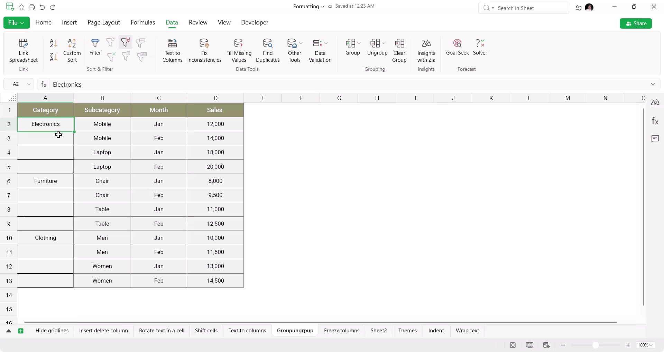Screen dimensions: 664x352
Task: Sort descending Z to A
Action: pos(54,57)
